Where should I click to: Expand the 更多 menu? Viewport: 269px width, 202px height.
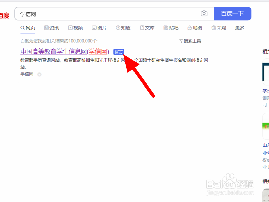point(240,28)
